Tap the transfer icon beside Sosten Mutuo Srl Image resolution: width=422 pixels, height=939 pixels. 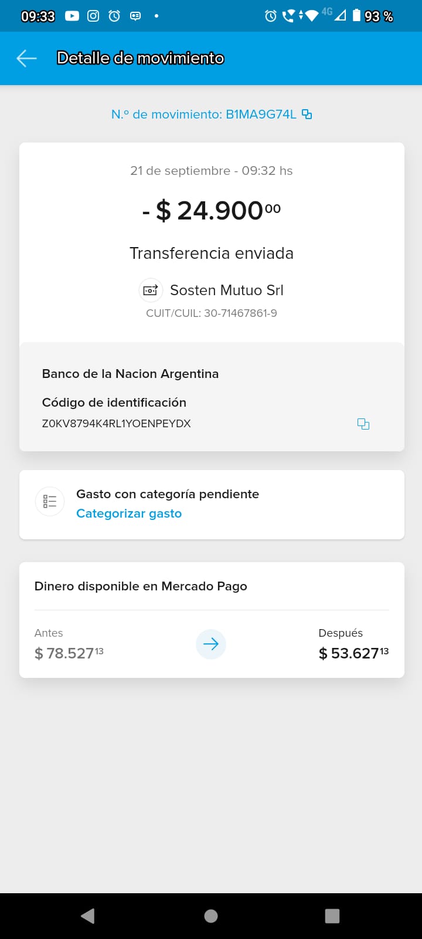[151, 290]
